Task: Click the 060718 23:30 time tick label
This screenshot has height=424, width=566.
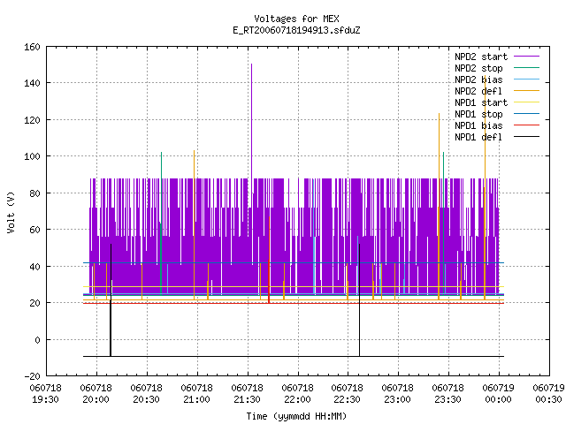Action: point(448,394)
